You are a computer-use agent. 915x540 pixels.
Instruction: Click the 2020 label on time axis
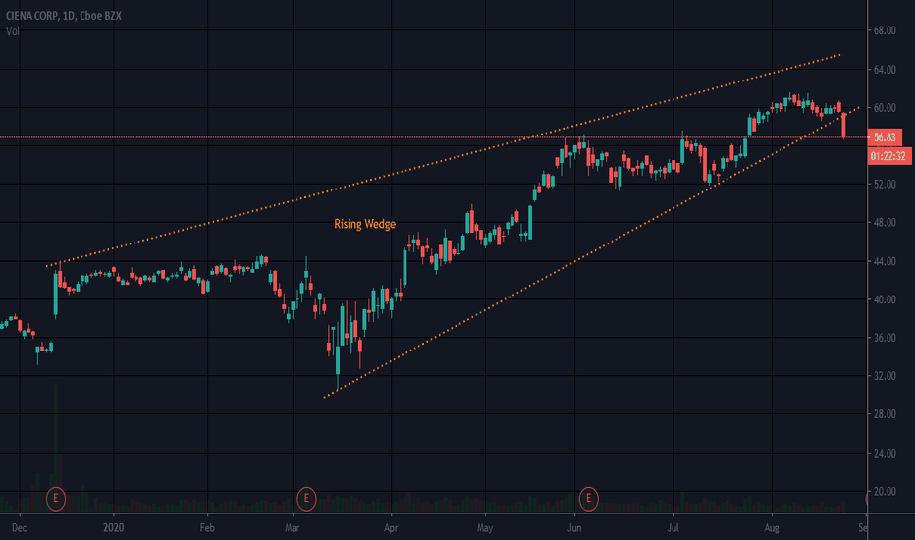coord(114,528)
